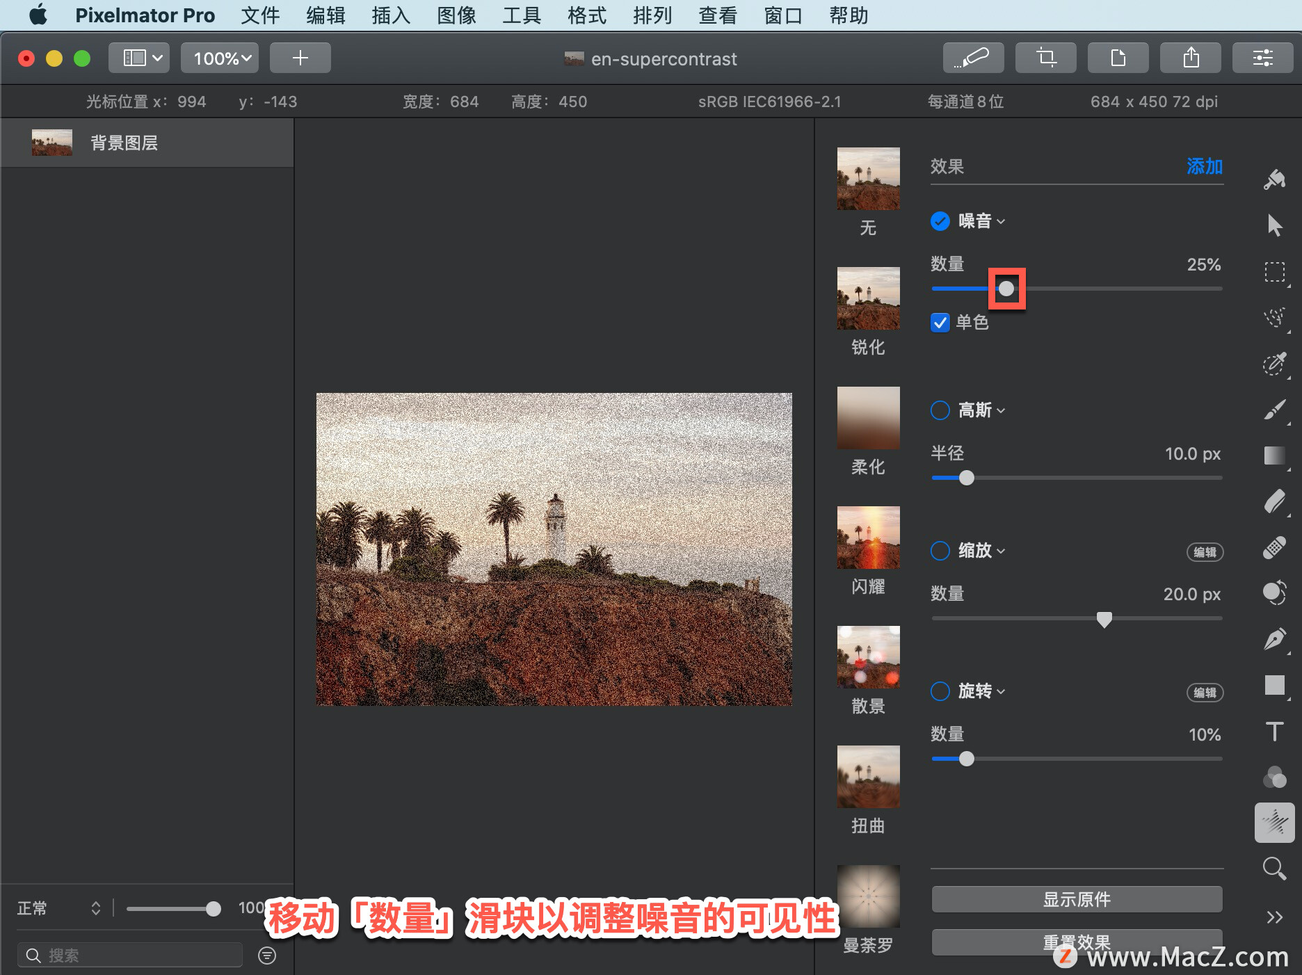Toggle the sliders tool options toolbar button
The image size is (1302, 975).
click(x=1262, y=58)
